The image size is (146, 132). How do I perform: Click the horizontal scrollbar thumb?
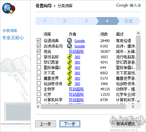coord(83,106)
